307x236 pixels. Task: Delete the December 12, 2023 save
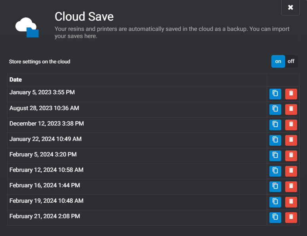(x=291, y=125)
